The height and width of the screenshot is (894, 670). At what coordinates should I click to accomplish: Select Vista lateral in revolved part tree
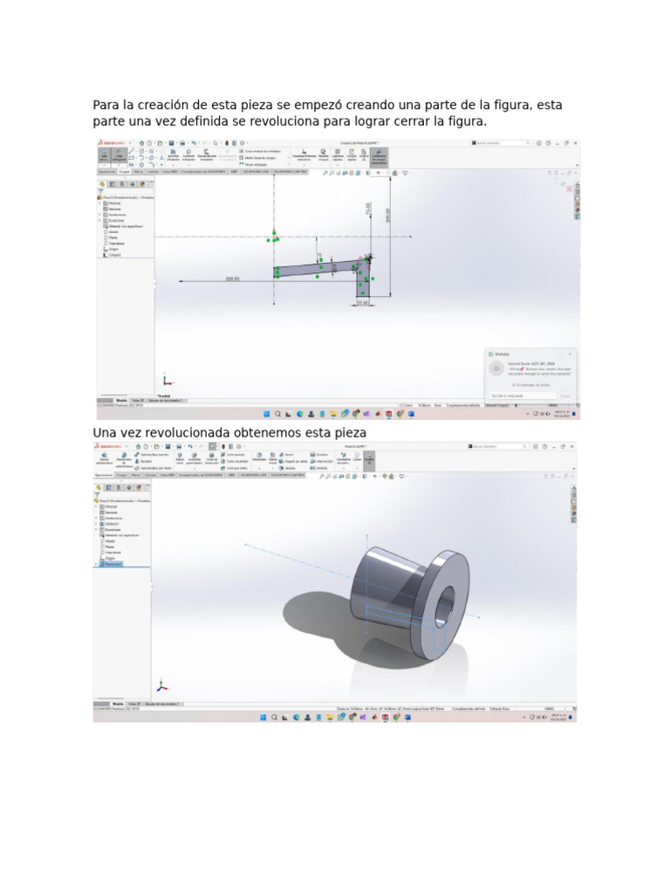(x=112, y=552)
